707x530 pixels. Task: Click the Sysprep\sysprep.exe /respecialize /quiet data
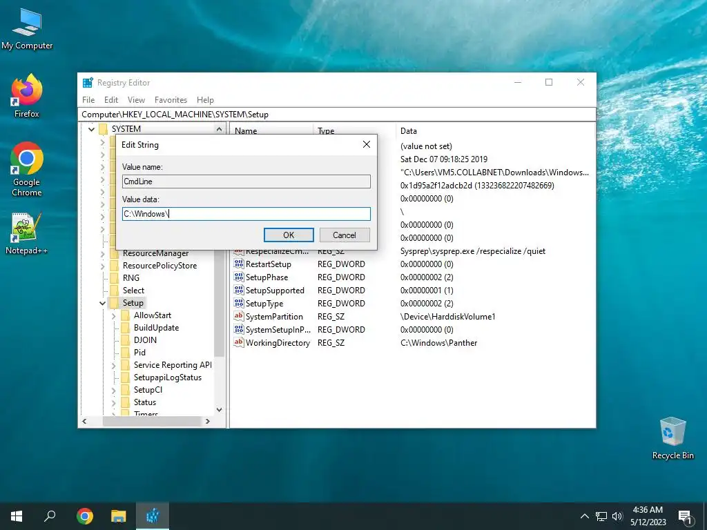(x=473, y=251)
